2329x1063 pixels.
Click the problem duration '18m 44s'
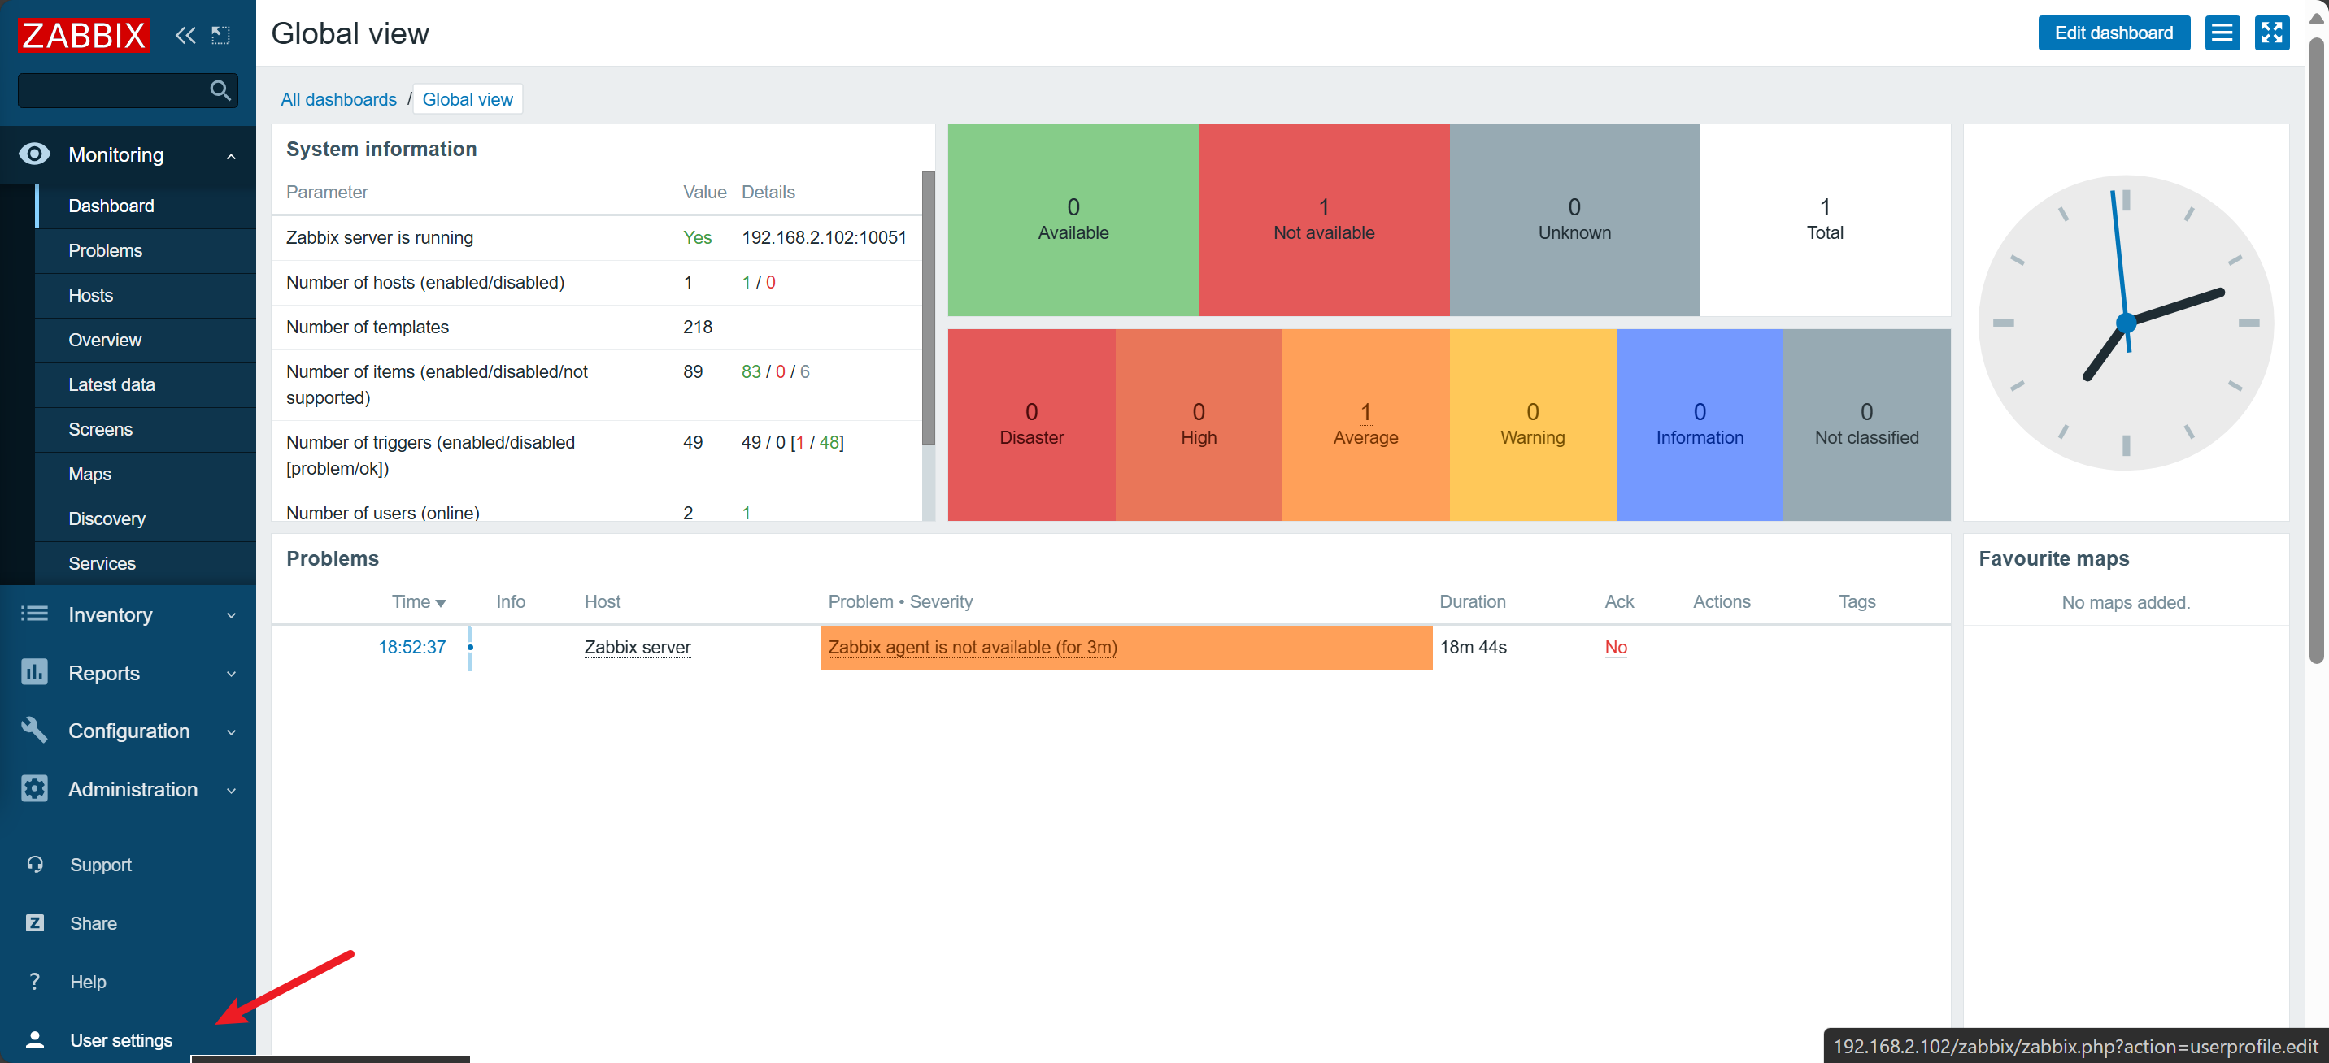coord(1473,647)
